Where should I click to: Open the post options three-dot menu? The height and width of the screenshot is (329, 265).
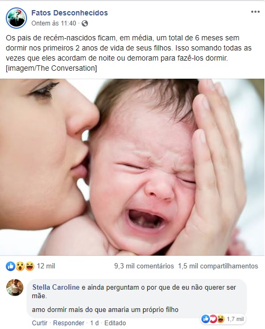pos(255,12)
